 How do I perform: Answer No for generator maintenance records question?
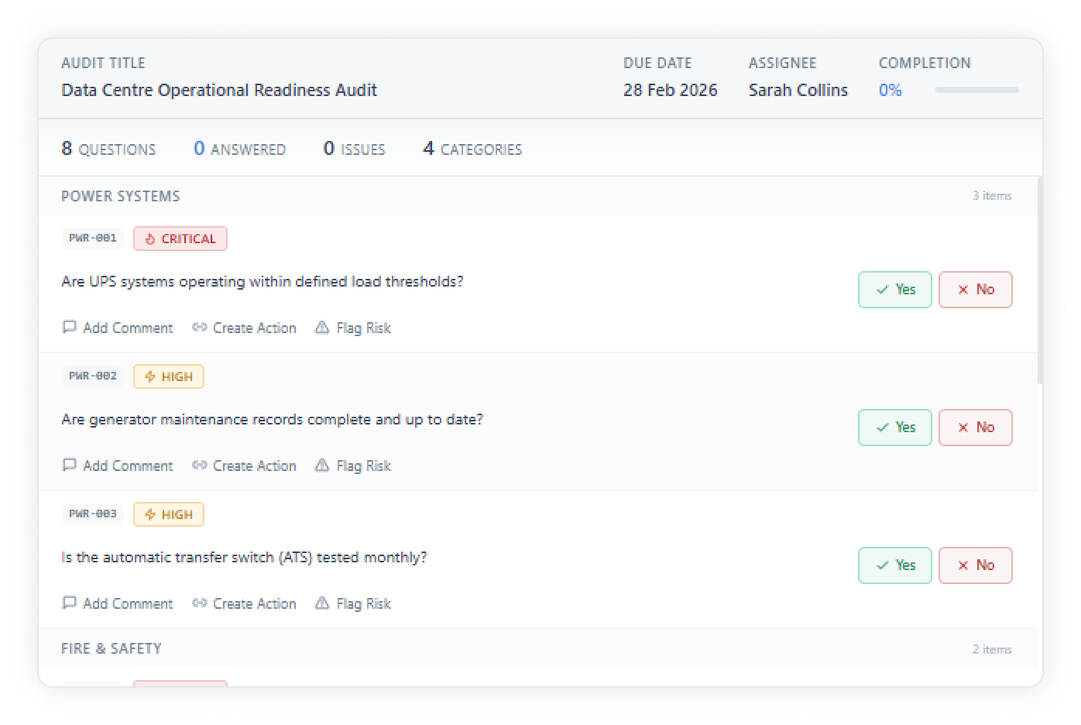[x=975, y=428]
